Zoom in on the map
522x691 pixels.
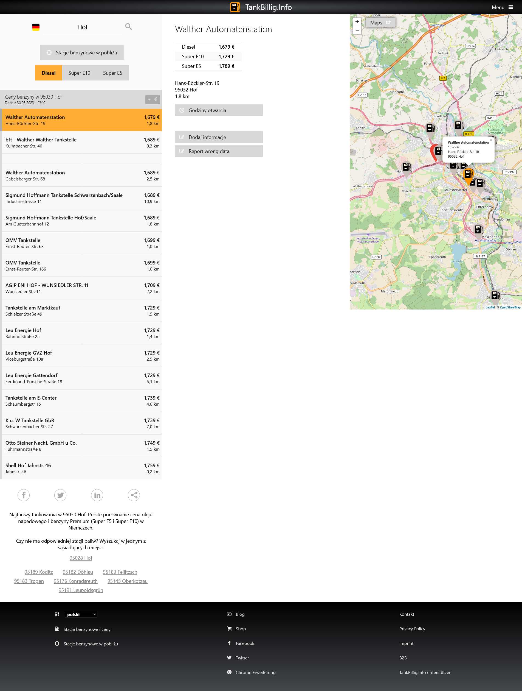(x=357, y=22)
